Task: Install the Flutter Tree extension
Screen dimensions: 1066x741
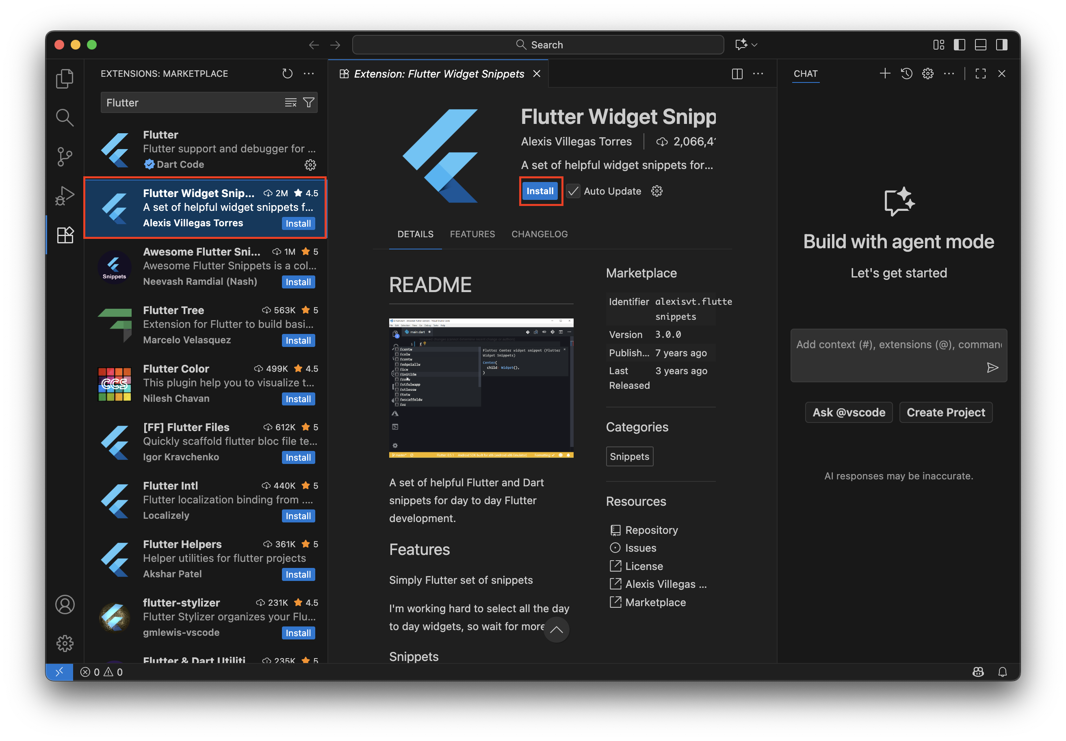Action: pyautogui.click(x=298, y=340)
